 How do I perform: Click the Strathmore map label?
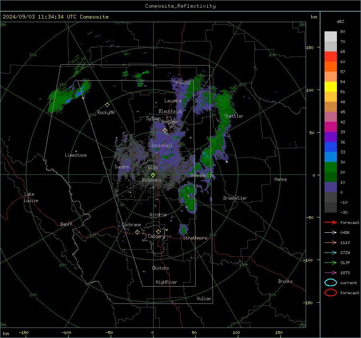pos(195,238)
